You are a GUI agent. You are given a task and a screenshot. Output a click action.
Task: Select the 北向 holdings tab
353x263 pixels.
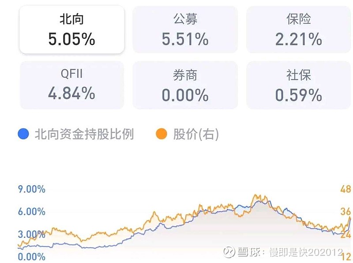click(71, 30)
